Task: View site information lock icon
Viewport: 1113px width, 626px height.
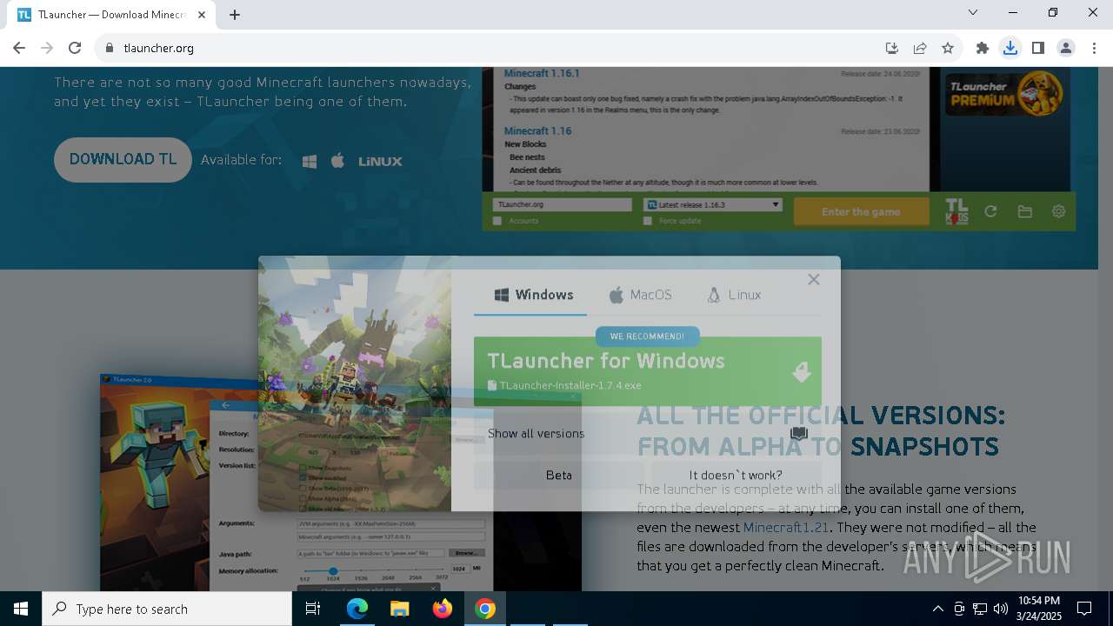Action: (110, 48)
